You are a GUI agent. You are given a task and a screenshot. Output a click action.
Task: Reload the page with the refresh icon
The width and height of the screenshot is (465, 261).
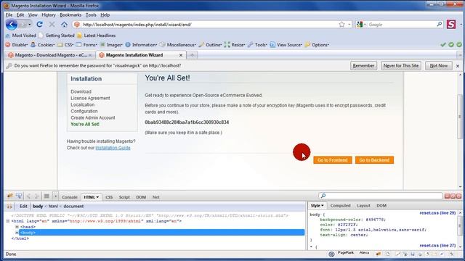[x=39, y=25]
